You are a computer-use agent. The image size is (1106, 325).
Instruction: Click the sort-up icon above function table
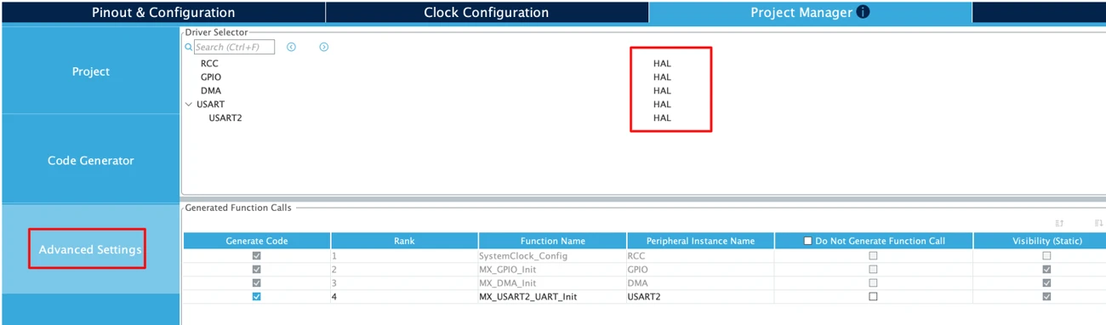pyautogui.click(x=1059, y=223)
